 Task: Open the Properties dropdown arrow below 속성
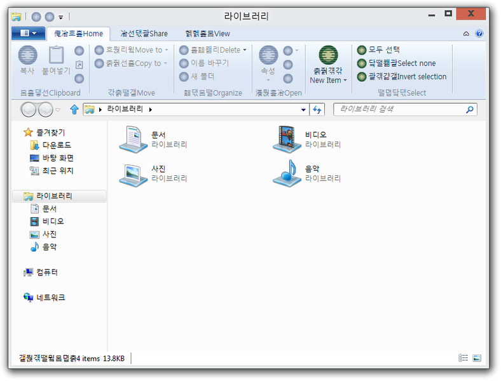click(268, 80)
